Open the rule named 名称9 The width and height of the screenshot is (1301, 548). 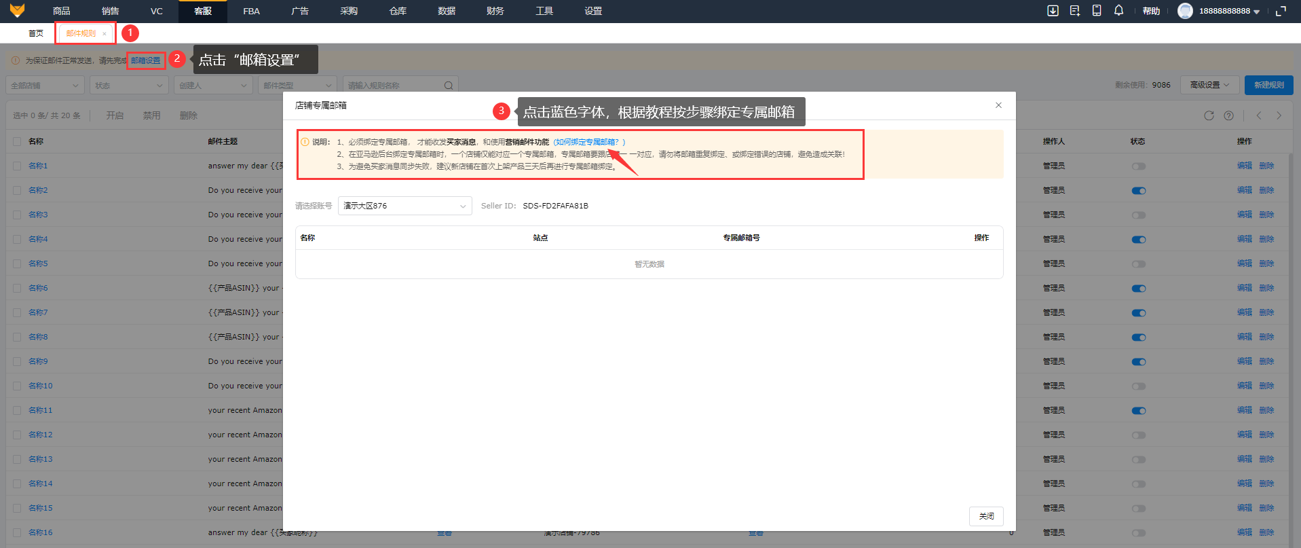click(38, 361)
